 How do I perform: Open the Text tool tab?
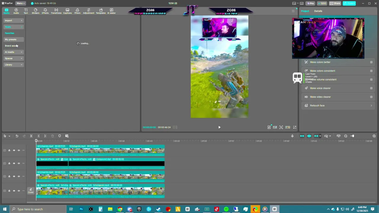pos(26,11)
